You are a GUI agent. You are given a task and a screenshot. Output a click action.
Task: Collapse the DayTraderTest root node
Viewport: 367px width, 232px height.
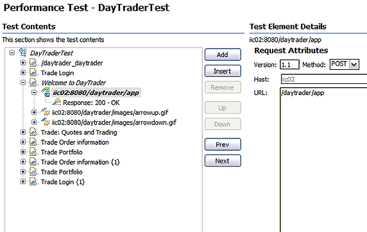pyautogui.click(x=12, y=53)
